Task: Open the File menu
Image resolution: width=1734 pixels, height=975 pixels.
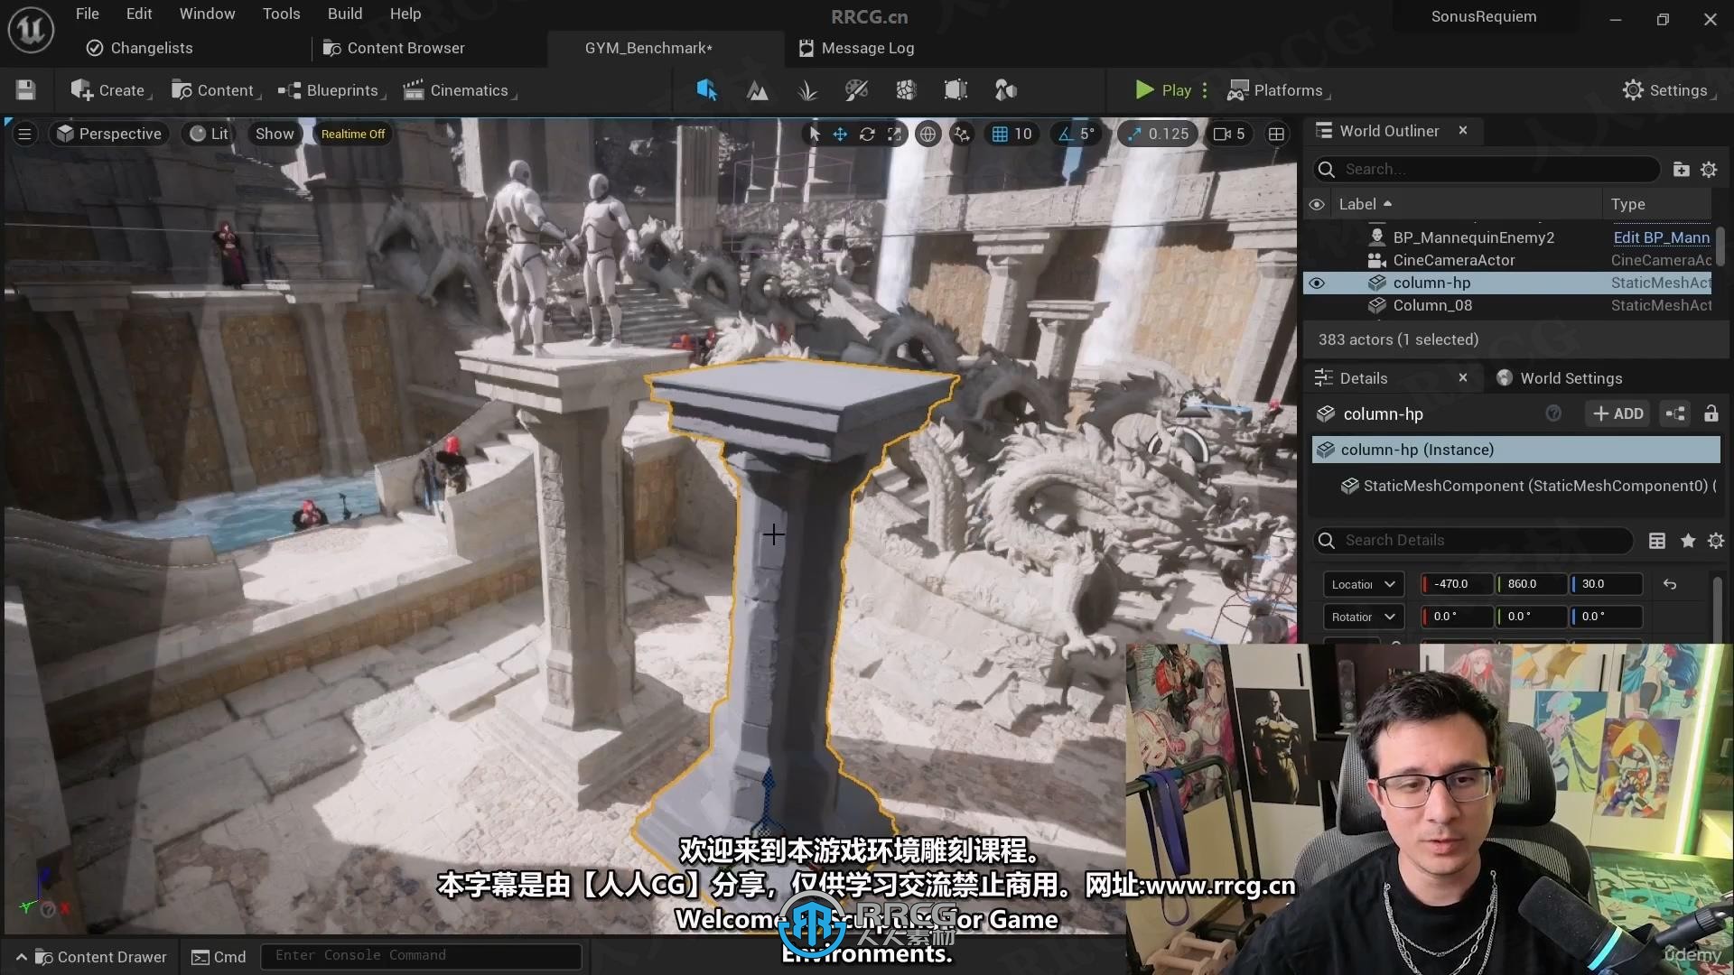Action: pyautogui.click(x=88, y=14)
